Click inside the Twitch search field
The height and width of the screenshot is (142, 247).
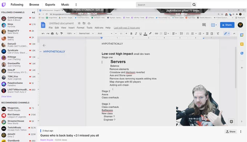[163, 5]
